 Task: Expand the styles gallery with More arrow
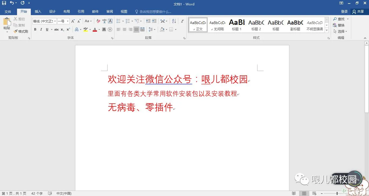(327, 31)
